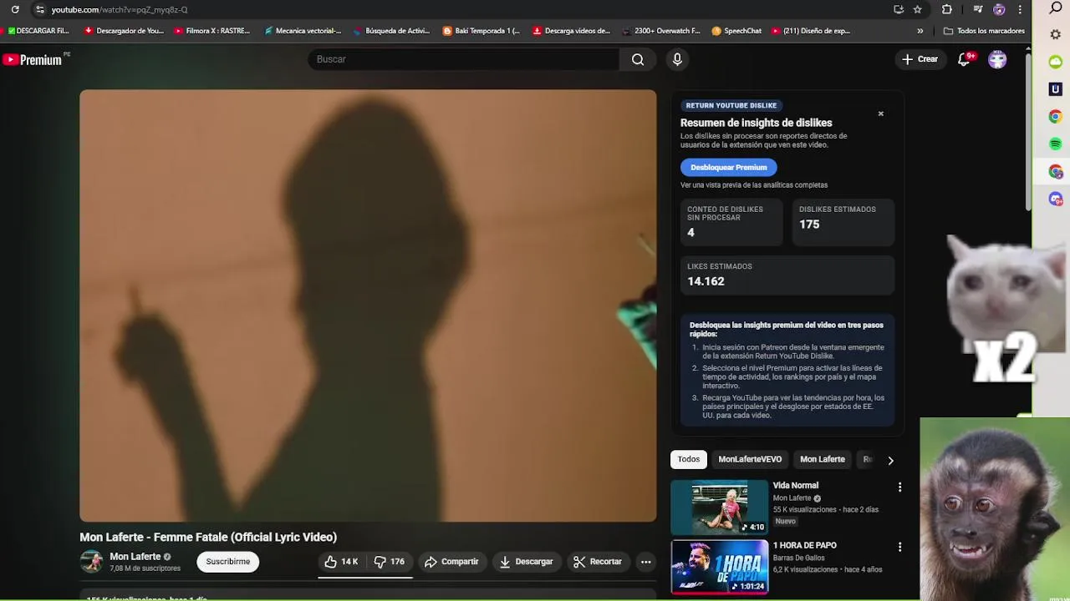Open the 2300+ Overwatch F... bookmark
The height and width of the screenshot is (601, 1070).
pyautogui.click(x=661, y=31)
